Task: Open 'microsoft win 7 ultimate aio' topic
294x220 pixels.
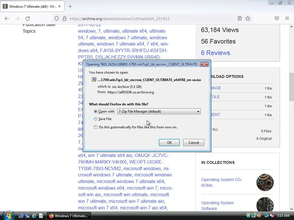Action: click(136, 201)
